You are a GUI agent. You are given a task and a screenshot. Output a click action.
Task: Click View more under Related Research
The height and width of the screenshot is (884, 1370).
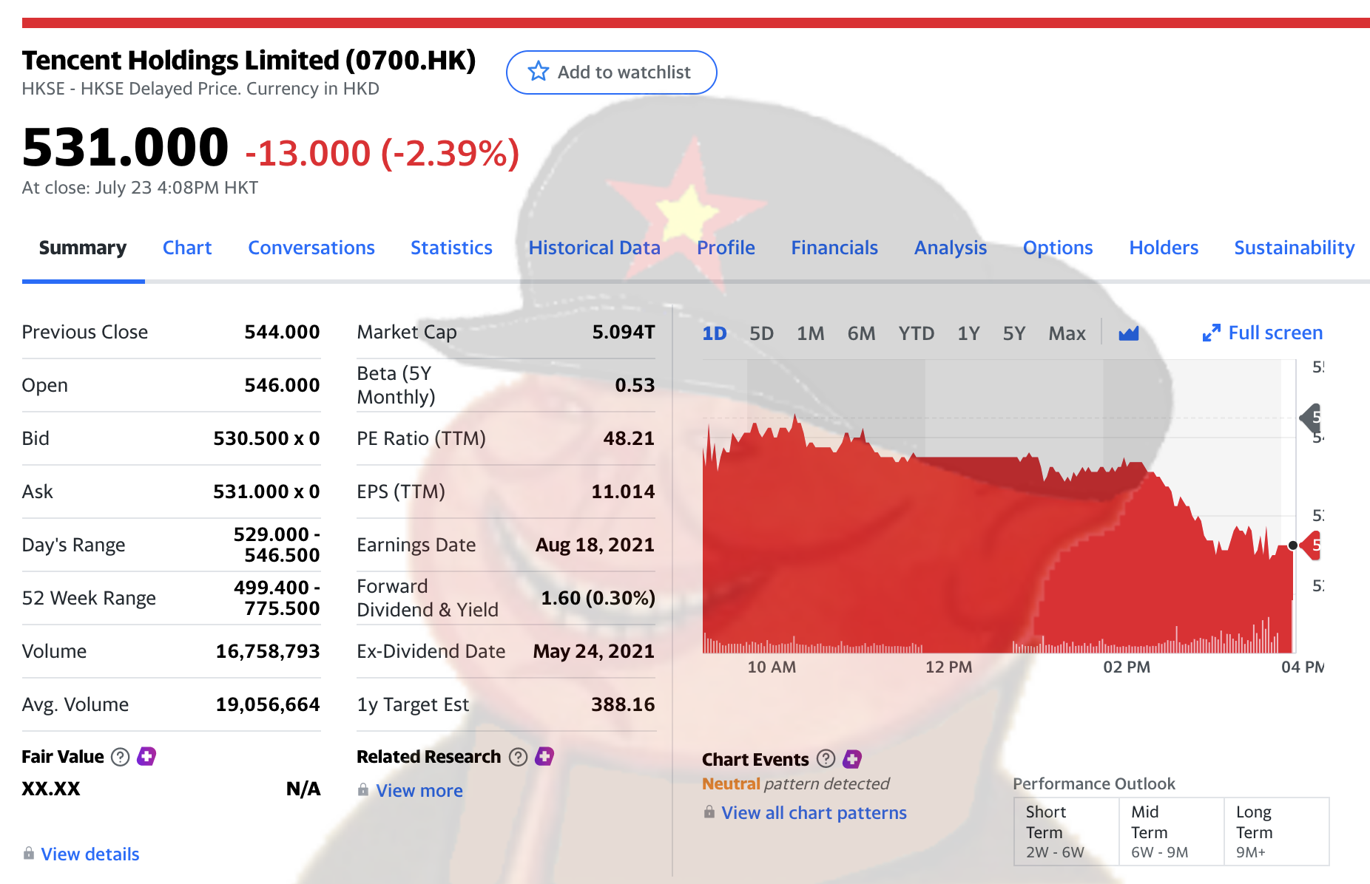(419, 790)
